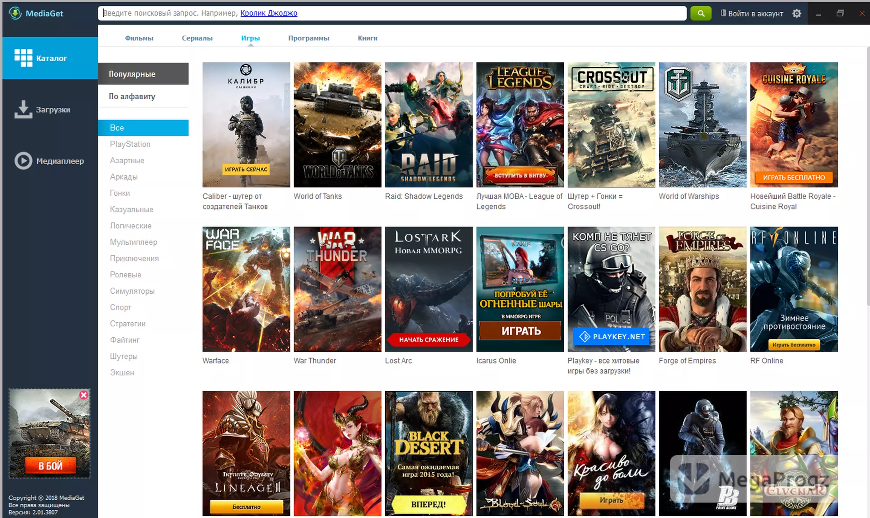
Task: Open Raid: Shadow Legends cover
Action: tap(429, 125)
